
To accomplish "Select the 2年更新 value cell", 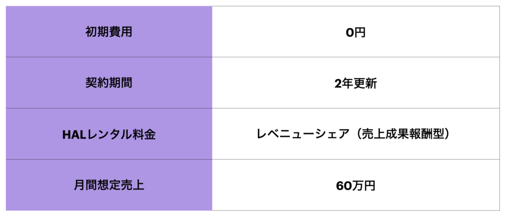I will pos(355,83).
